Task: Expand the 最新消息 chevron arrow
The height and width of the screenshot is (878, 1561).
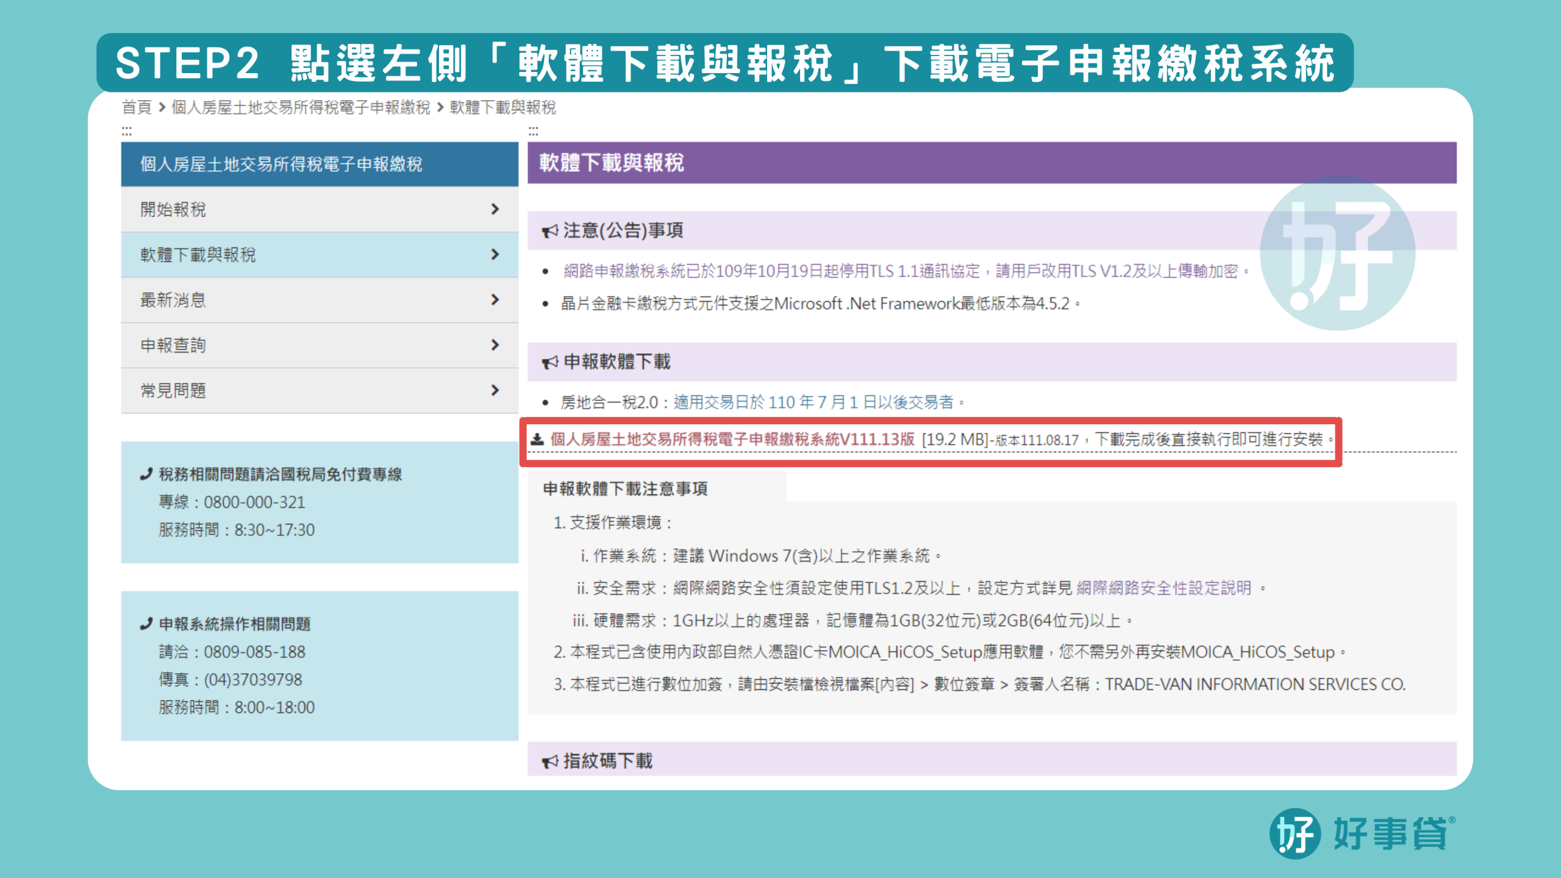Action: (495, 299)
